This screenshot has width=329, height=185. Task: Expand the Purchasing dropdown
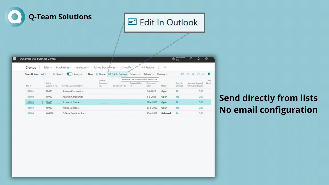[64, 68]
